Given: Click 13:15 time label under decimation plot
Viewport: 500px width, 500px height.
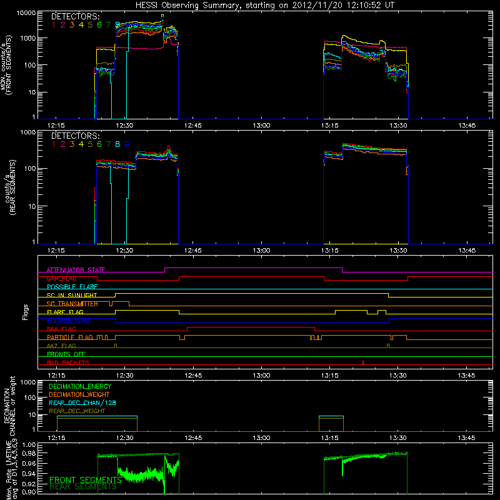Looking at the screenshot, I should pyautogui.click(x=330, y=438).
